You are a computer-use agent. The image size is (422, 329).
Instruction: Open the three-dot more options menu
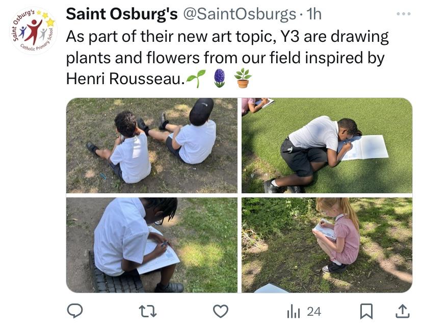tap(403, 14)
